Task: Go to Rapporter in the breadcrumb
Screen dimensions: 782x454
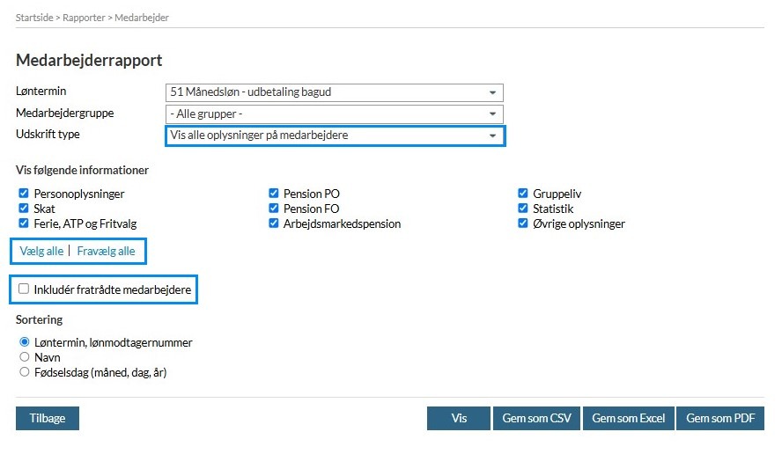Action: click(87, 18)
